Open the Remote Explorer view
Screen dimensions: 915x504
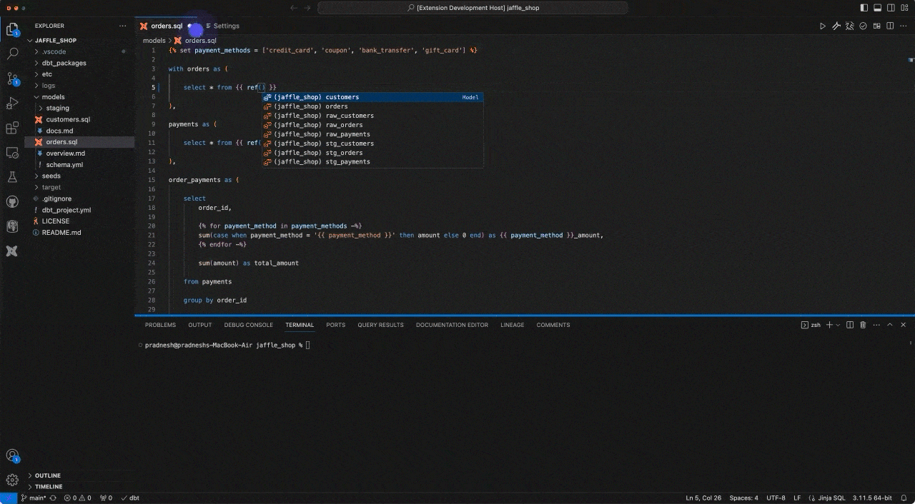point(12,153)
